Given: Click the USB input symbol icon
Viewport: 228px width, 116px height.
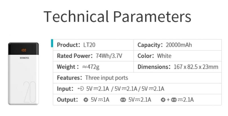Looking at the screenshot, I should pyautogui.click(x=81, y=89).
